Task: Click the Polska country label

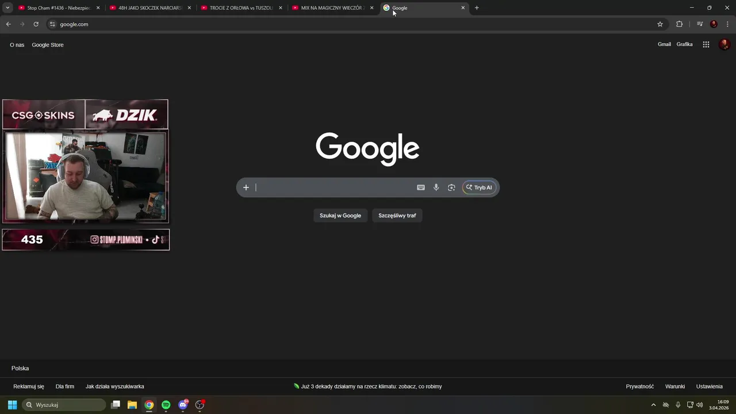Action: 20,369
